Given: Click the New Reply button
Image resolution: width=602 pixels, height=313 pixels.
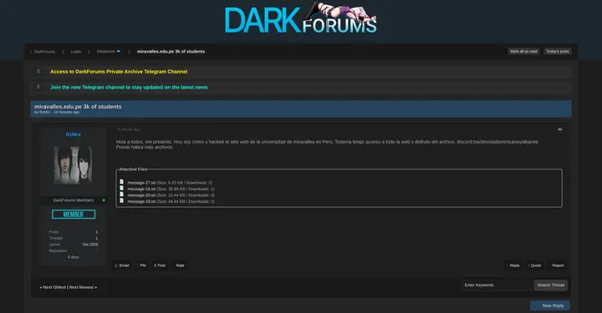Looking at the screenshot, I should pos(550,305).
